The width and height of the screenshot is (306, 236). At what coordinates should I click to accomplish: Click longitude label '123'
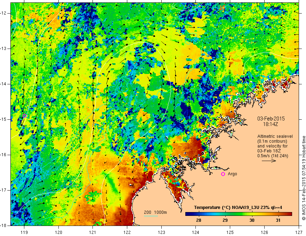161,232
